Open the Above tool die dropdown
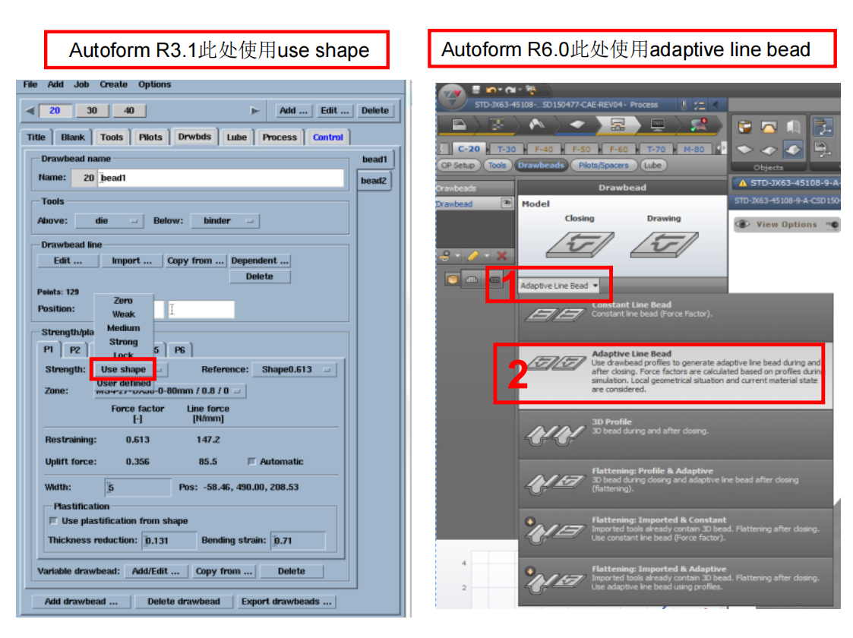Screen dimensions: 853x638 pos(109,221)
